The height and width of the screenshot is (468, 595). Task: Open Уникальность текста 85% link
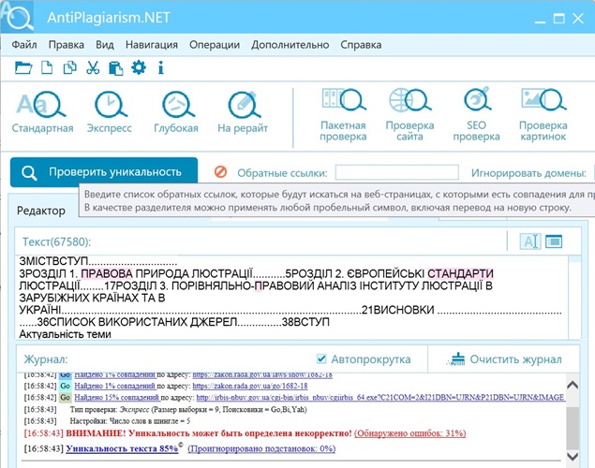[122, 448]
